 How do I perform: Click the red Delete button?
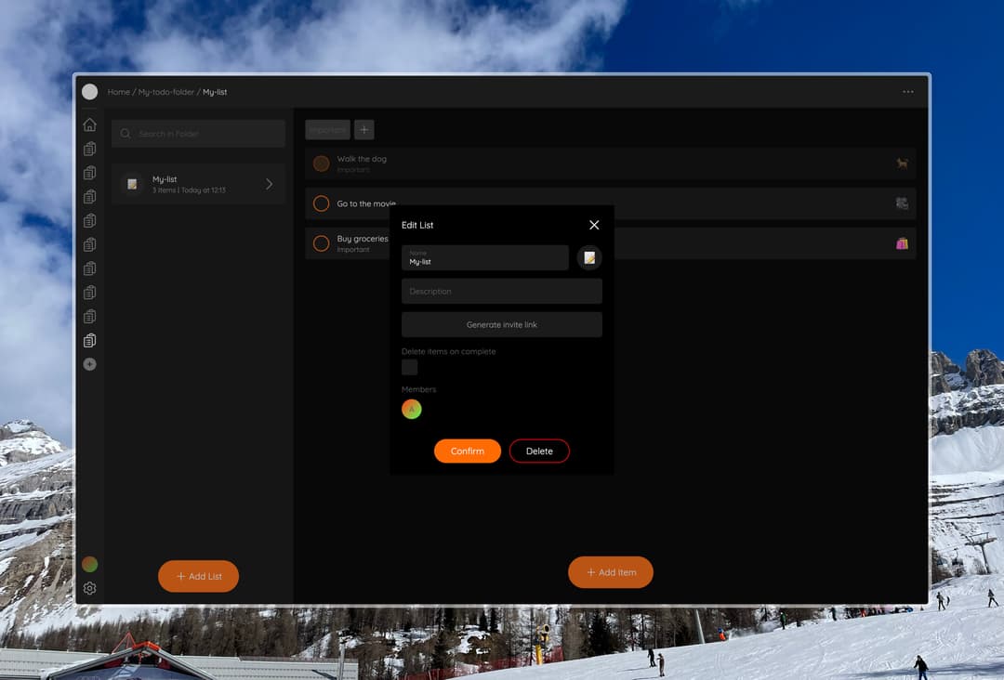539,451
